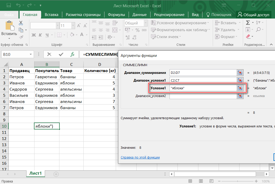Open the font name dropdown
The height and width of the screenshot is (184, 275).
coord(58,26)
